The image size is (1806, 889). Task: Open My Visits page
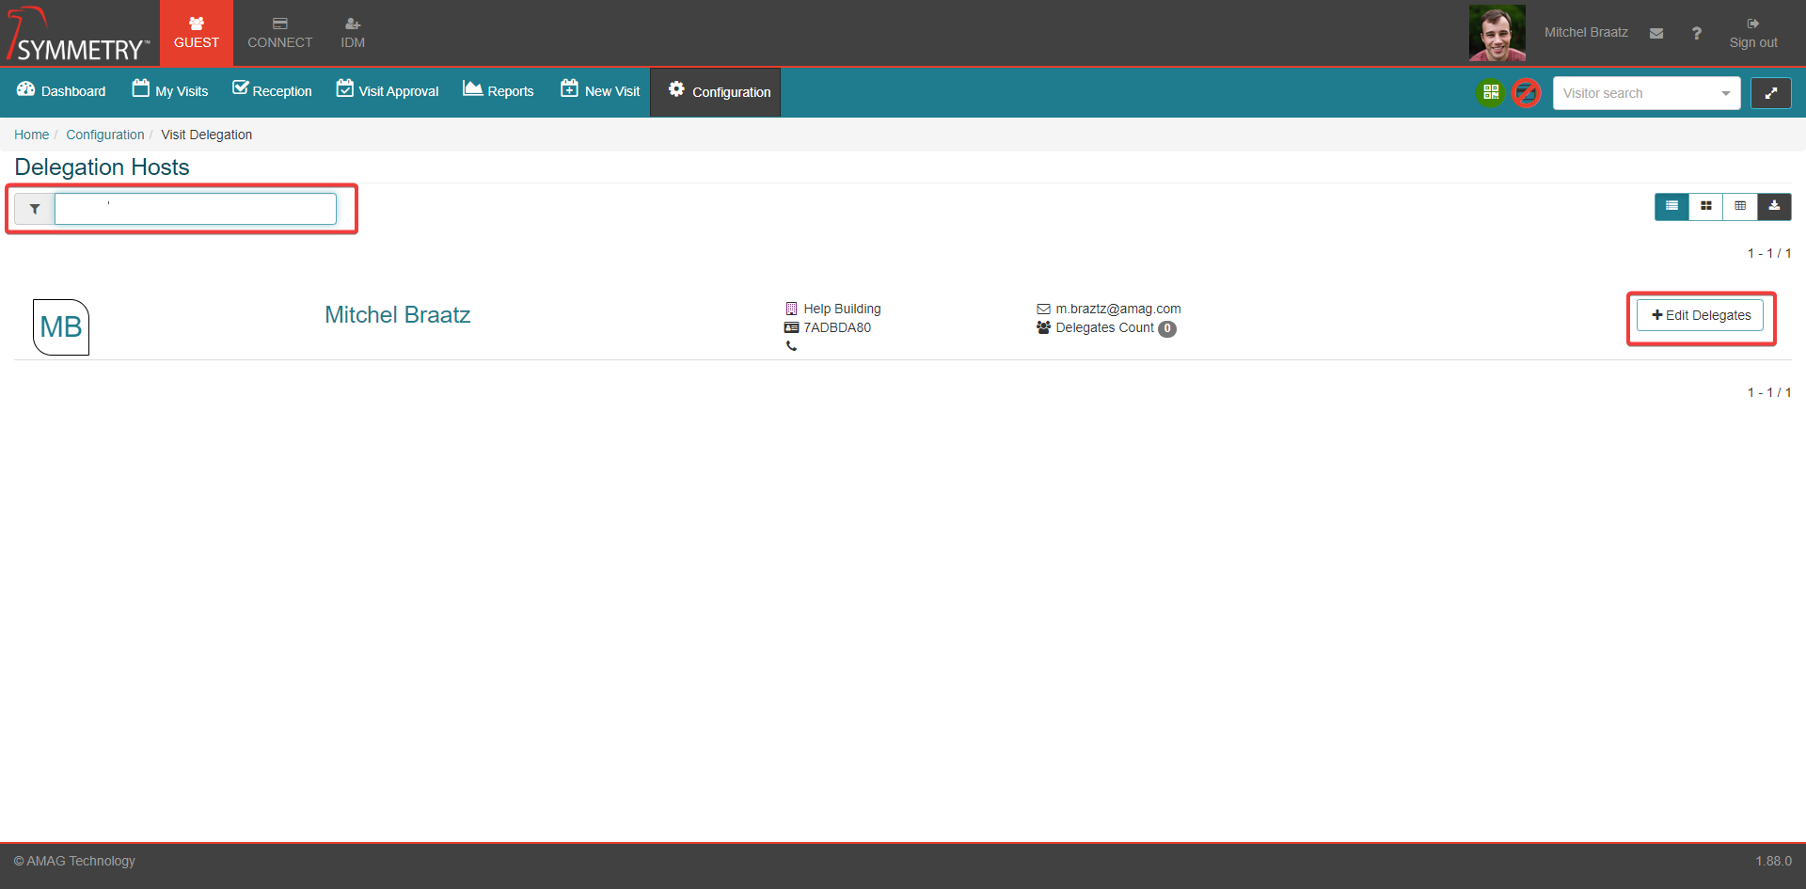tap(170, 91)
